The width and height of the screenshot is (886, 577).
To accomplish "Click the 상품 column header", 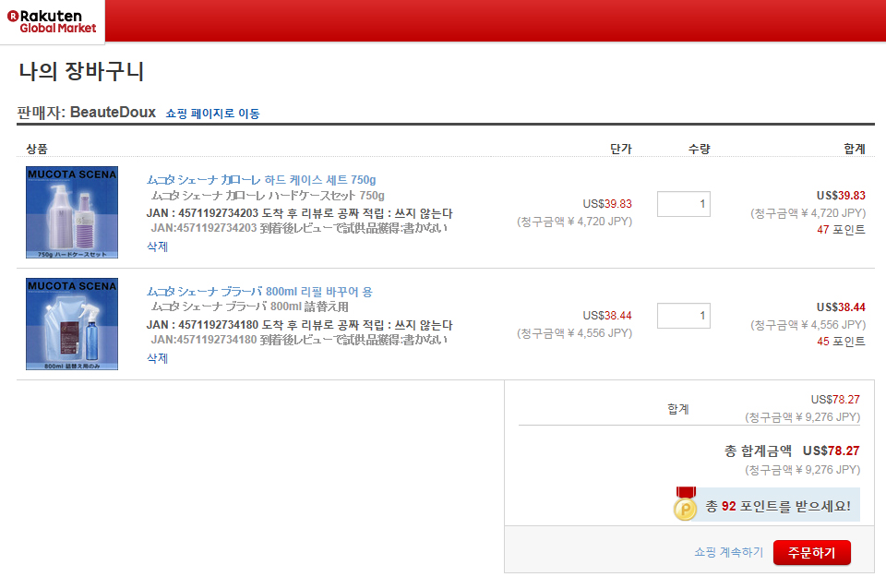I will click(37, 149).
